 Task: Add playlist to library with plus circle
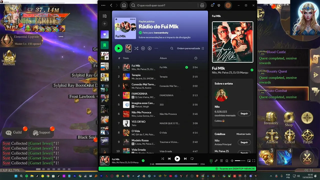click(x=143, y=48)
